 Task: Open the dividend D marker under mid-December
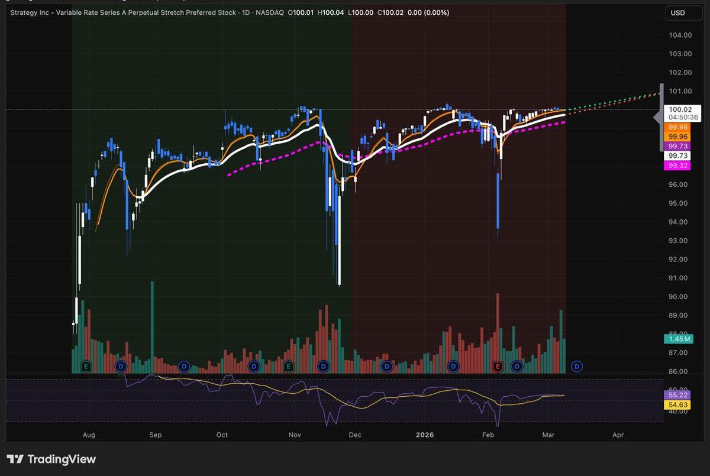(386, 367)
